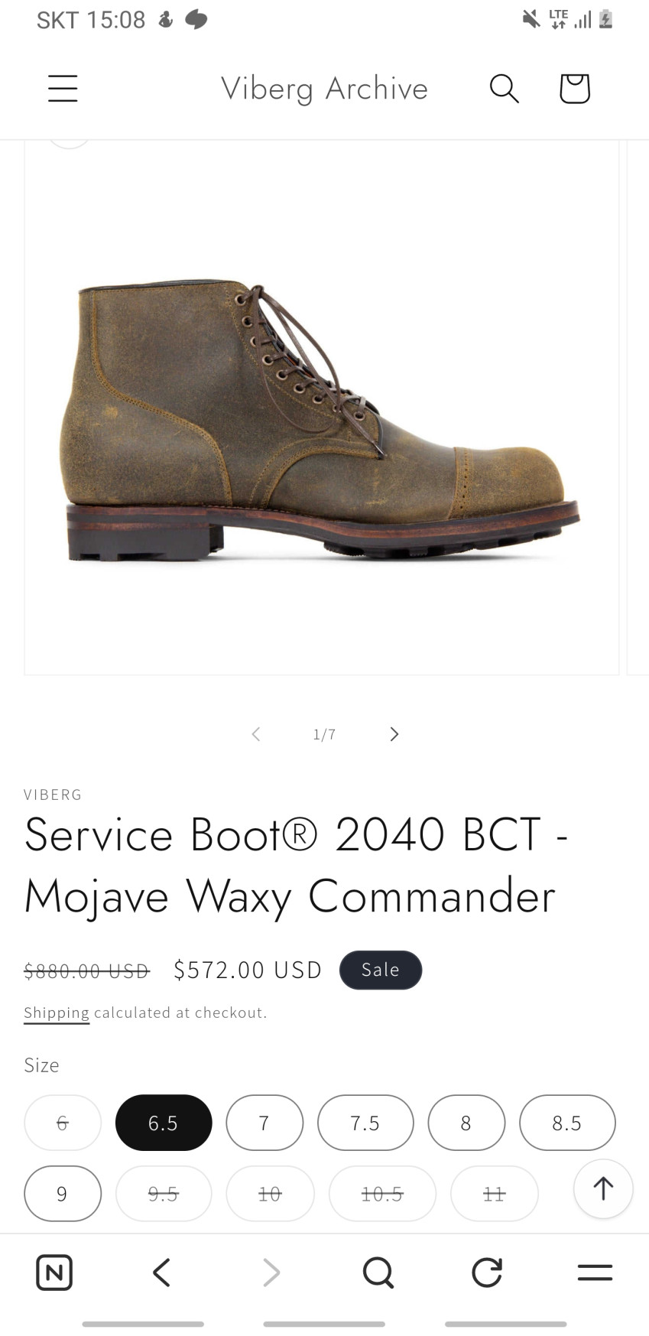Select size 8 option
This screenshot has height=1336, width=649.
point(466,1123)
